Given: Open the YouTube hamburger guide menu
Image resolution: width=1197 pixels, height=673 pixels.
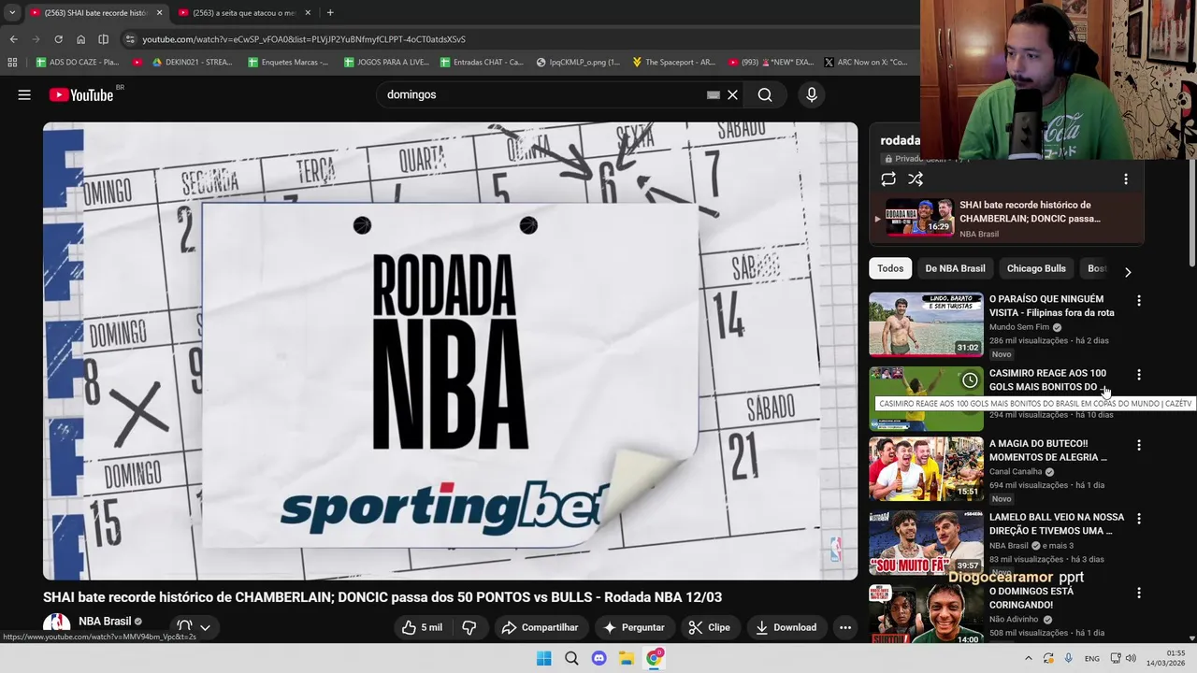Looking at the screenshot, I should 24,94.
